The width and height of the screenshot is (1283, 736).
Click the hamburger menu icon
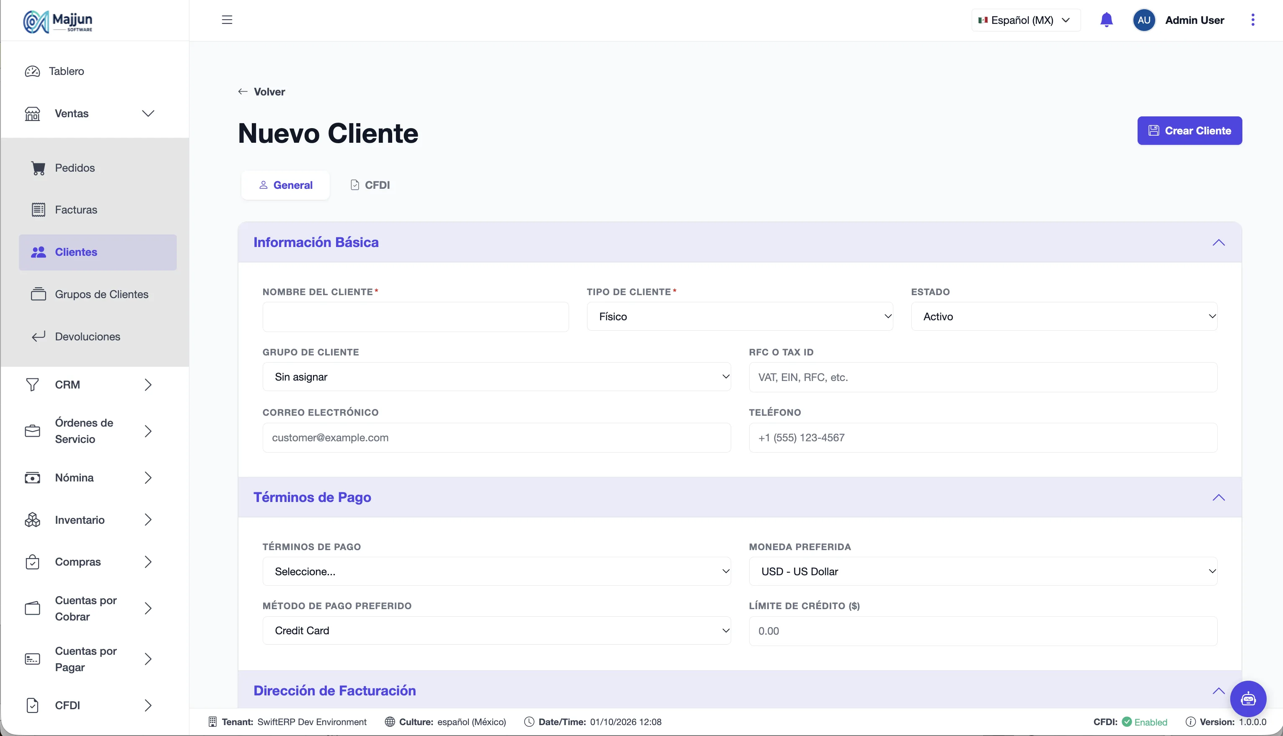pos(227,20)
